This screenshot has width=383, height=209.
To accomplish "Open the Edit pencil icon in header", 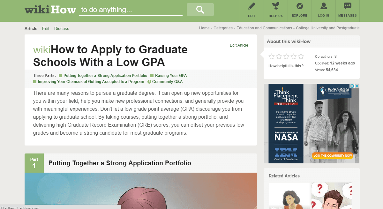I will 252,6.
